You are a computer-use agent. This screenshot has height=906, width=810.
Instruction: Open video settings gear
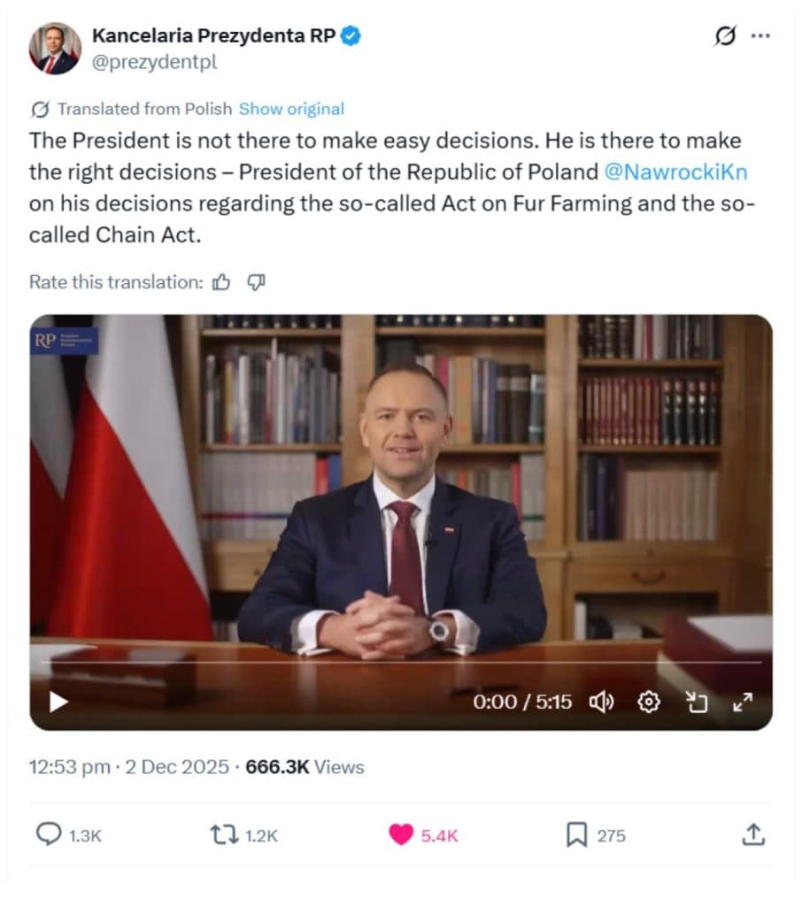(649, 702)
